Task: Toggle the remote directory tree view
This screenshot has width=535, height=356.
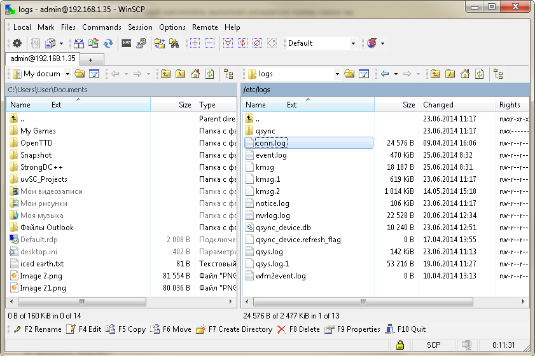Action: click(498, 74)
